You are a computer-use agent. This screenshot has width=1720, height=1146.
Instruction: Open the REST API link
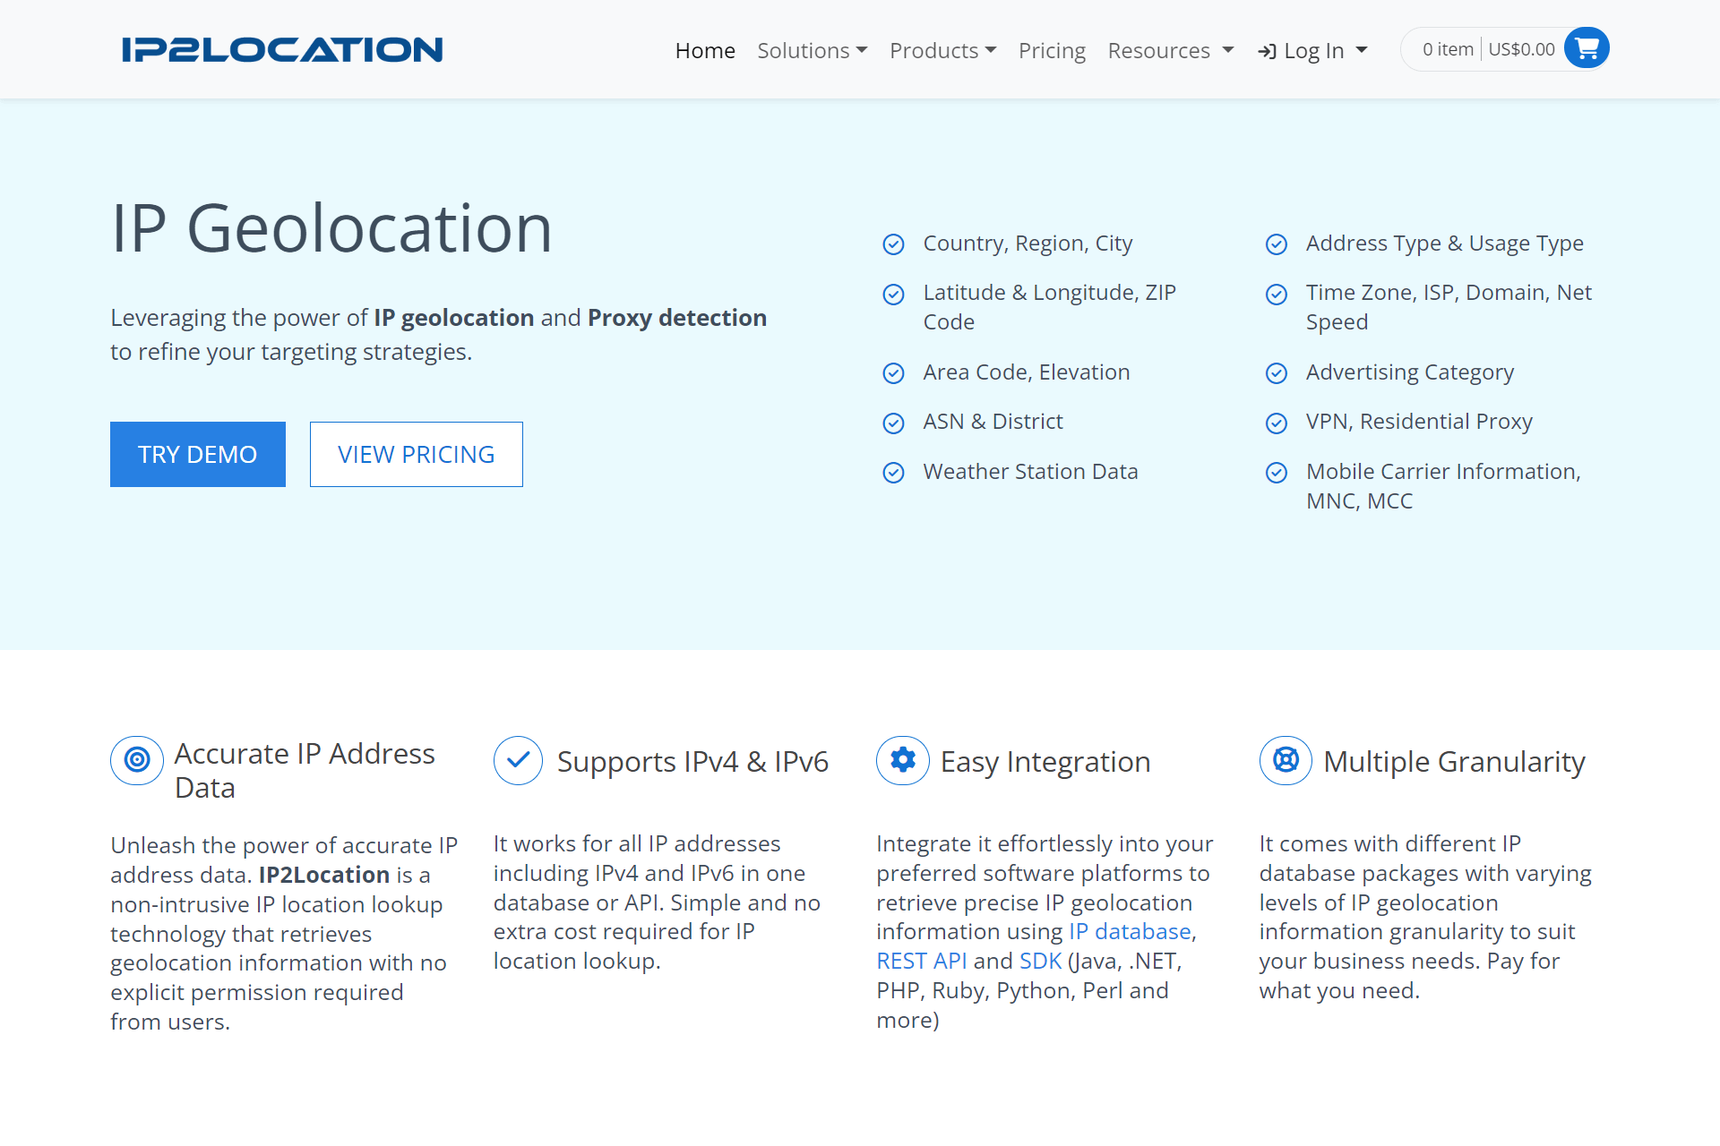pyautogui.click(x=921, y=961)
